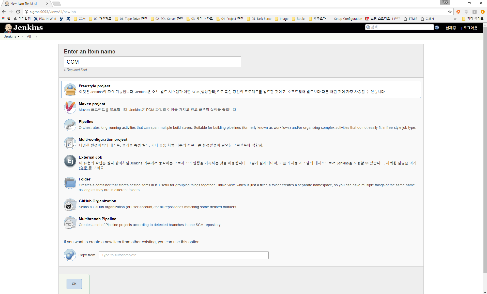Choose the External Job icon

click(x=70, y=161)
